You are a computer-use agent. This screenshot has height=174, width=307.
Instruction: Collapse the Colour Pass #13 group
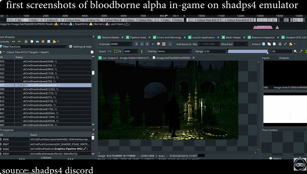pos(3,52)
